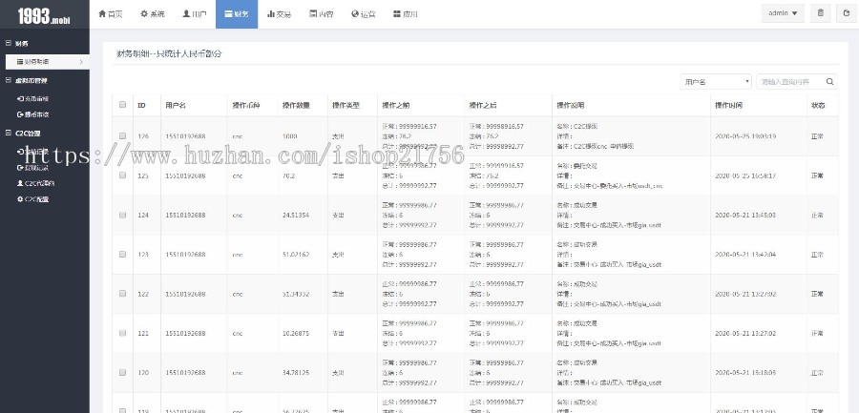The image size is (859, 413).
Task: Click amount 34.78125 in row 120
Action: click(296, 373)
